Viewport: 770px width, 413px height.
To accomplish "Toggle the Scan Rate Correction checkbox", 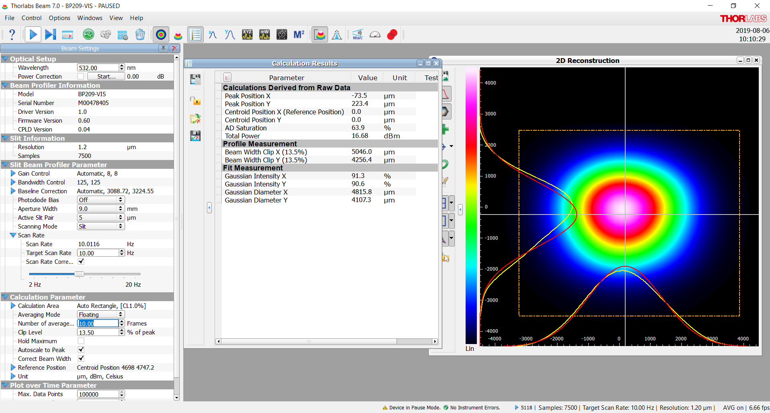I will pos(81,261).
